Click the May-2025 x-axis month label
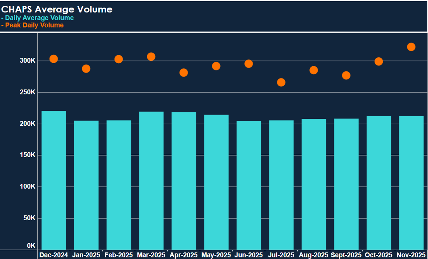The image size is (428, 259). tap(216, 255)
